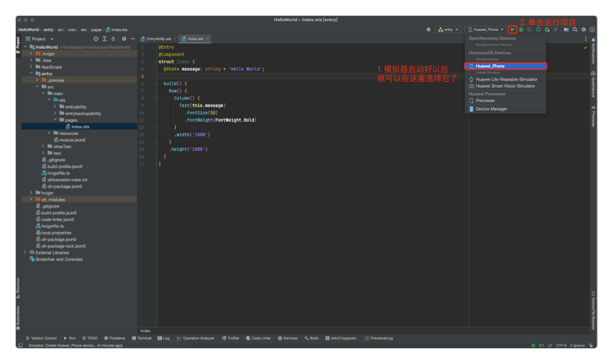Open the Huawei_Phone device selector dropdown
Image resolution: width=613 pixels, height=364 pixels.
[x=486, y=30]
